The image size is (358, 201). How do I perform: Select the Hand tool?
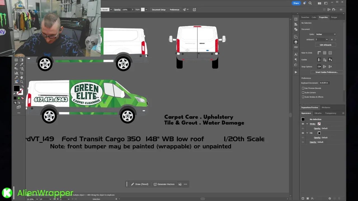(22, 77)
